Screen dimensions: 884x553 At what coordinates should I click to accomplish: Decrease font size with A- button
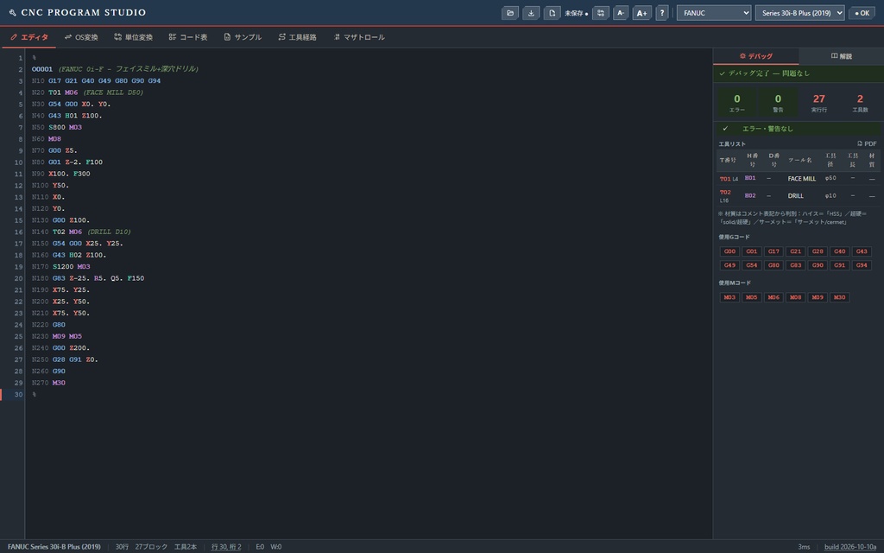(620, 12)
